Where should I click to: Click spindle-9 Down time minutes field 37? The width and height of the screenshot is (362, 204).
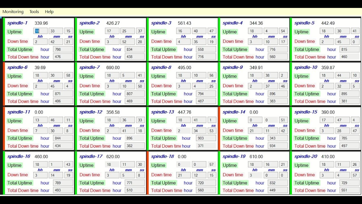(271, 86)
